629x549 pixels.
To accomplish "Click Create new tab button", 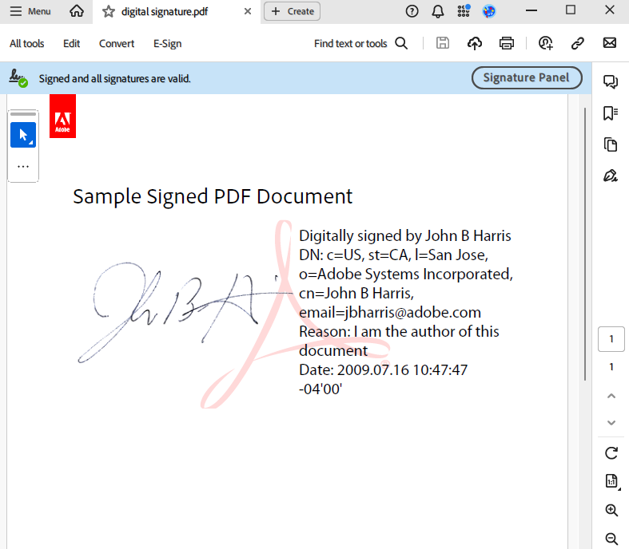I will click(x=292, y=11).
